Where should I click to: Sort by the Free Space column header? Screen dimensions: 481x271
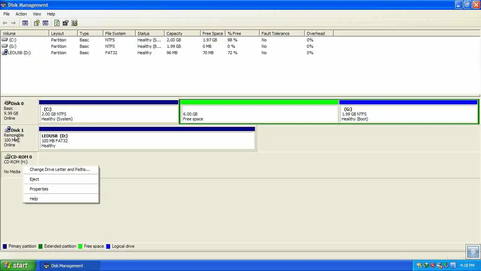click(213, 33)
